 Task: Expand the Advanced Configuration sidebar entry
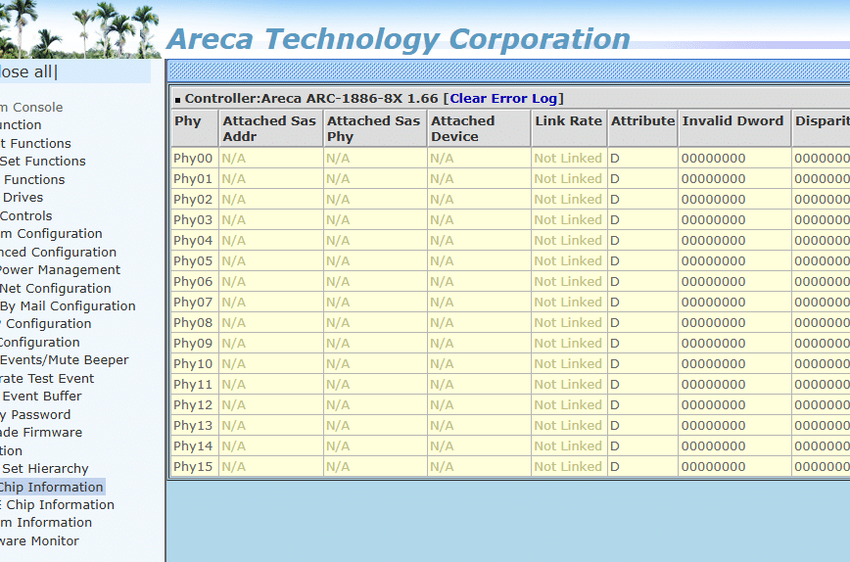pos(59,253)
